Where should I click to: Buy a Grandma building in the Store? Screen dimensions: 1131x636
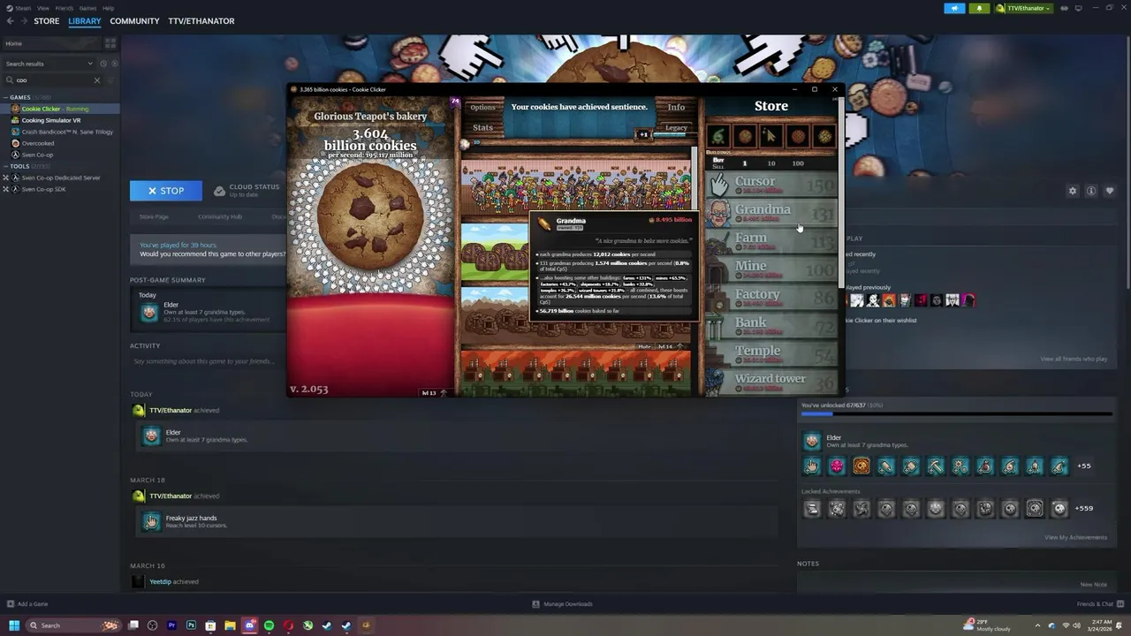click(x=770, y=212)
